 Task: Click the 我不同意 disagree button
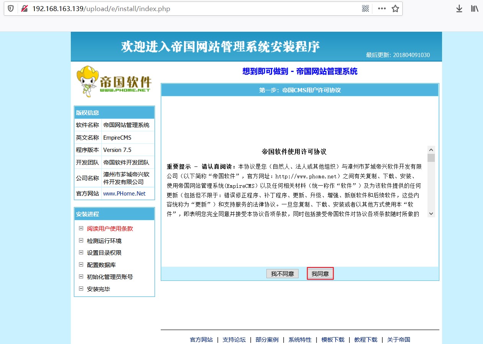click(282, 274)
